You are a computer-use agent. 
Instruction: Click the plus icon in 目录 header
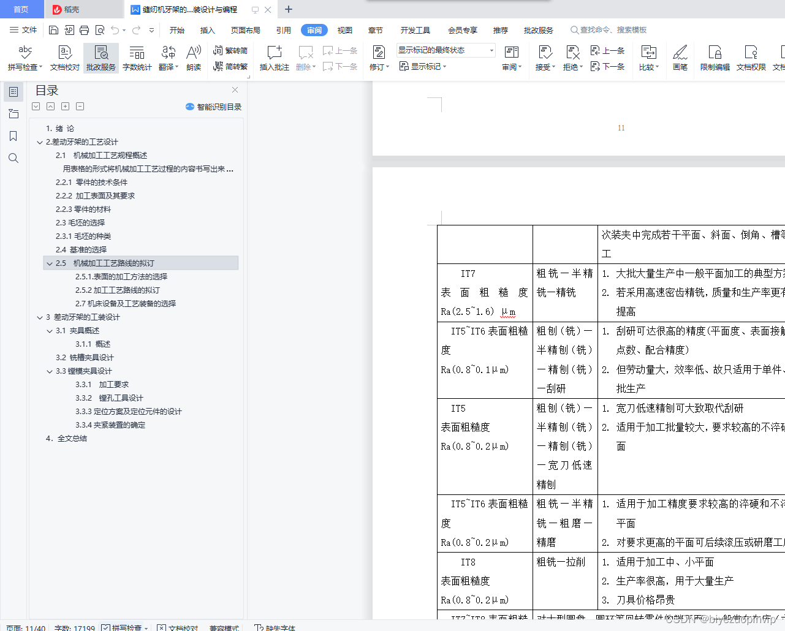pos(65,106)
